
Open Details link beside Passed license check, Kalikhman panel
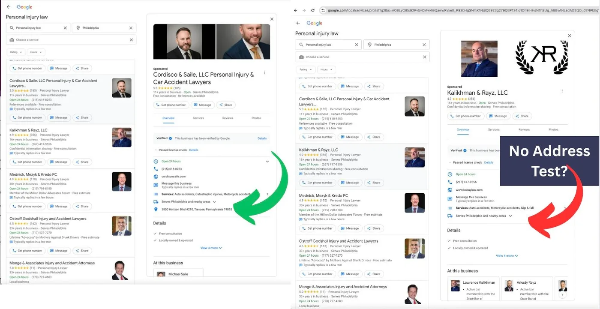pyautogui.click(x=489, y=163)
